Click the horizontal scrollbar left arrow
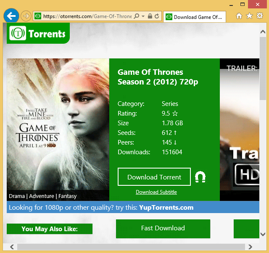269x253 pixels. (12, 247)
